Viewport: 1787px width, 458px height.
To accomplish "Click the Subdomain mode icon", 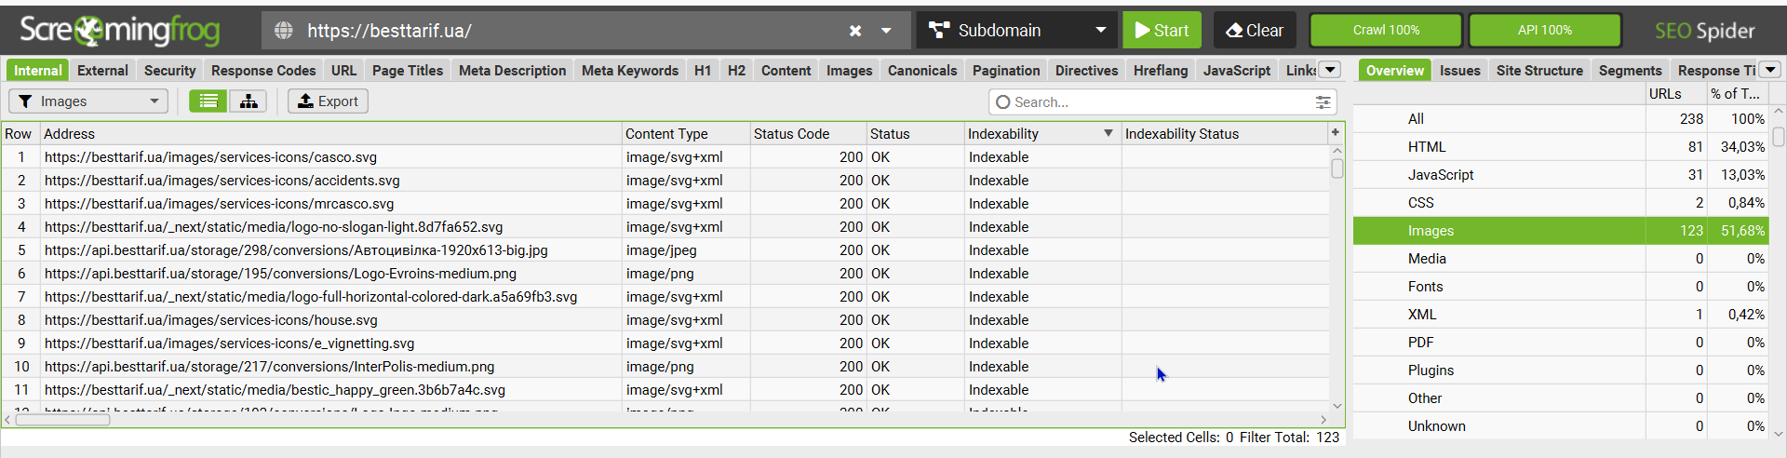I will tap(939, 31).
